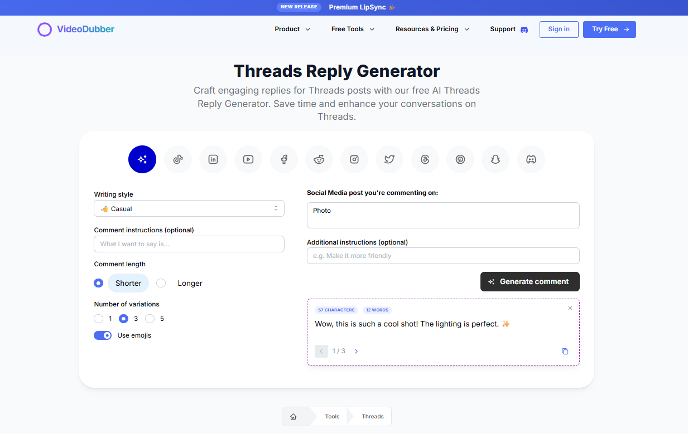Click the Threads breadcrumb item
Image resolution: width=688 pixels, height=434 pixels.
click(x=373, y=416)
